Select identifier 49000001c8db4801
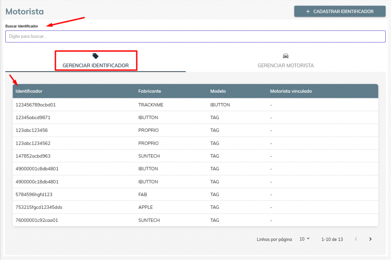This screenshot has height=260, width=391. point(37,169)
